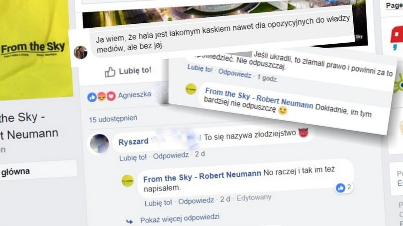Select the główna tab in left sidebar
This screenshot has width=403, height=226.
(15, 172)
